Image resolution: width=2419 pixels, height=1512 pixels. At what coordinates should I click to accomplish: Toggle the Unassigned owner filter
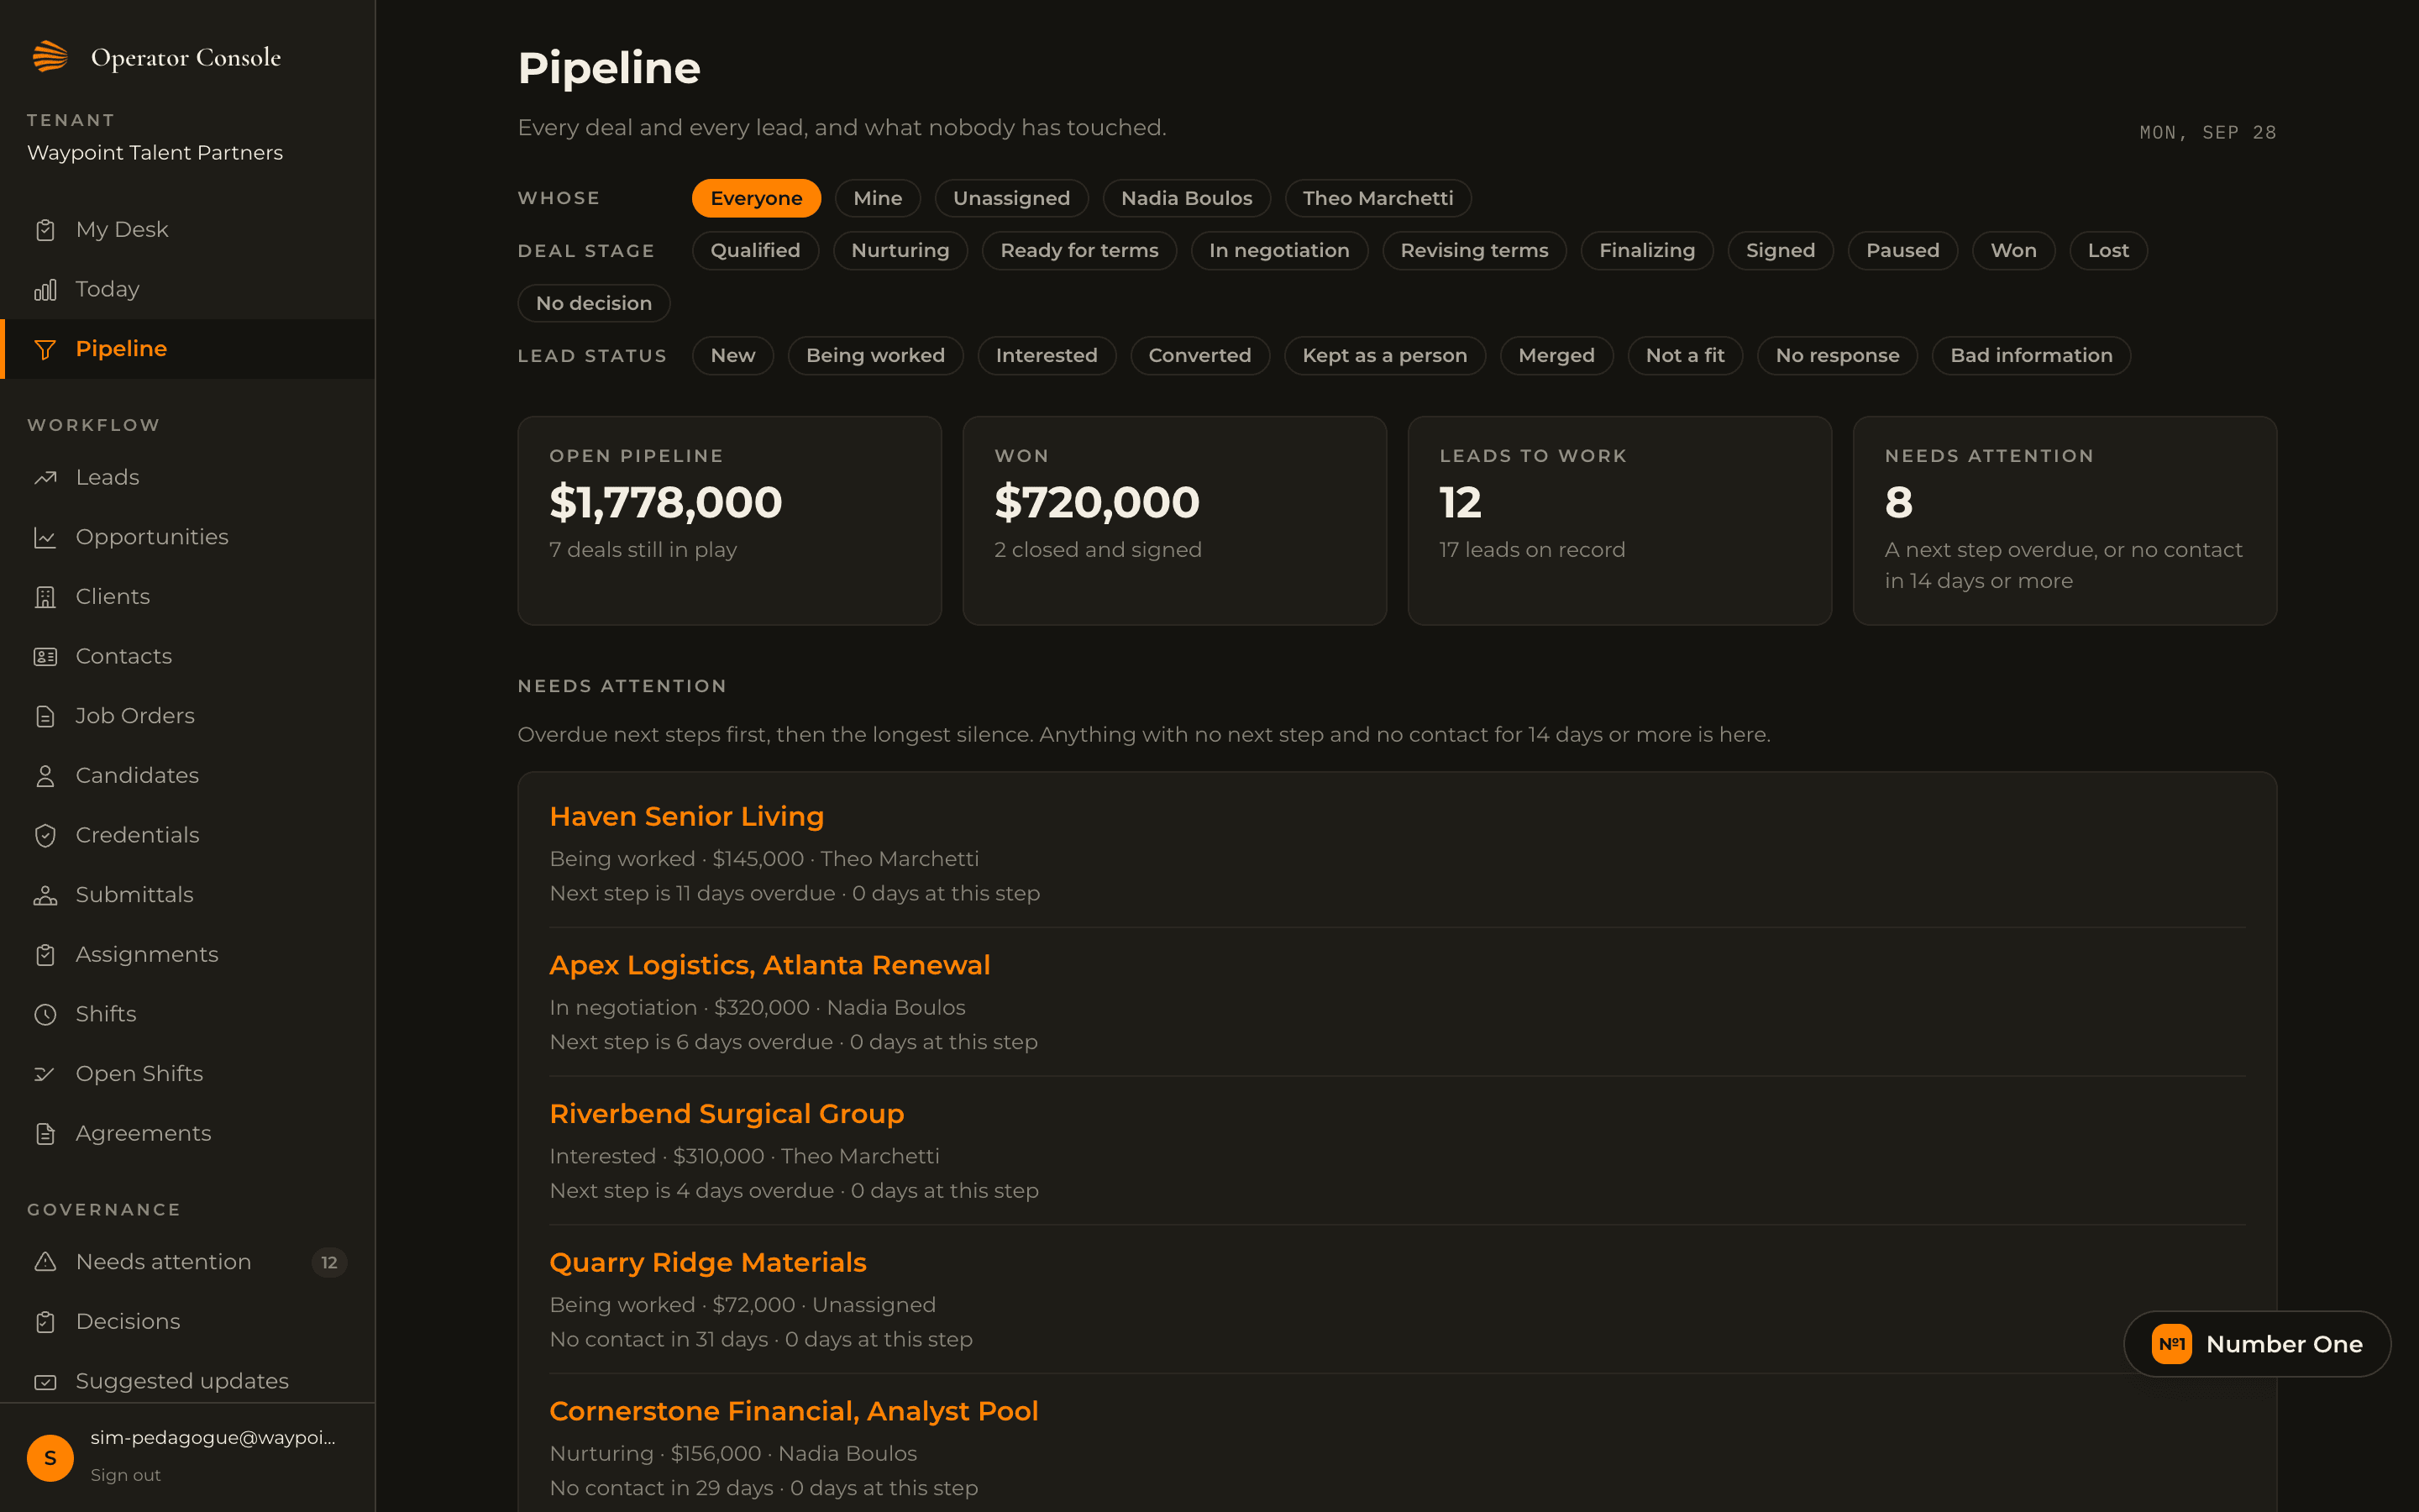click(x=1010, y=198)
